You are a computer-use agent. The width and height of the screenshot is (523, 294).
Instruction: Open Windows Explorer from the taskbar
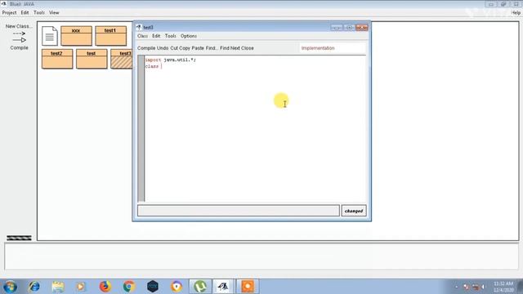[58, 287]
